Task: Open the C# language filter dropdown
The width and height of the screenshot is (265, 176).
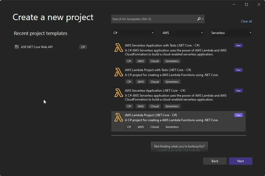Action: coord(133,33)
